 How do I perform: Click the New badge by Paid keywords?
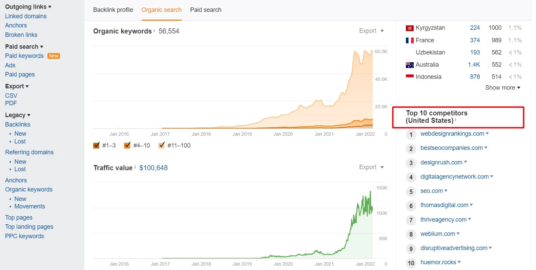(x=54, y=56)
